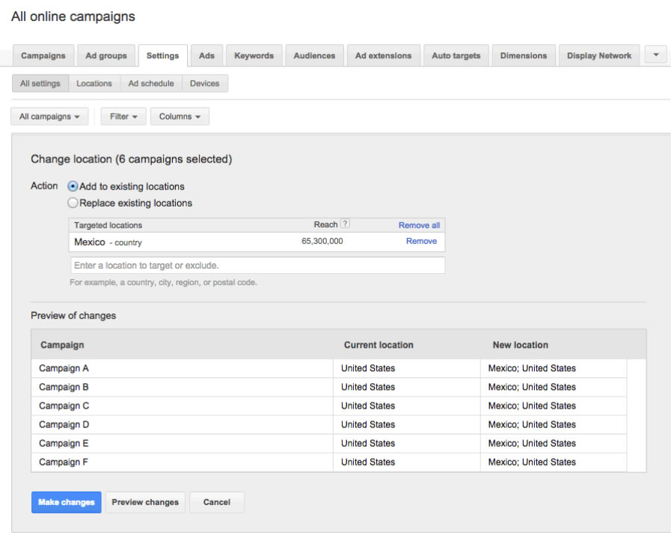671x538 pixels.
Task: Click the Preview changes button
Action: click(x=145, y=502)
